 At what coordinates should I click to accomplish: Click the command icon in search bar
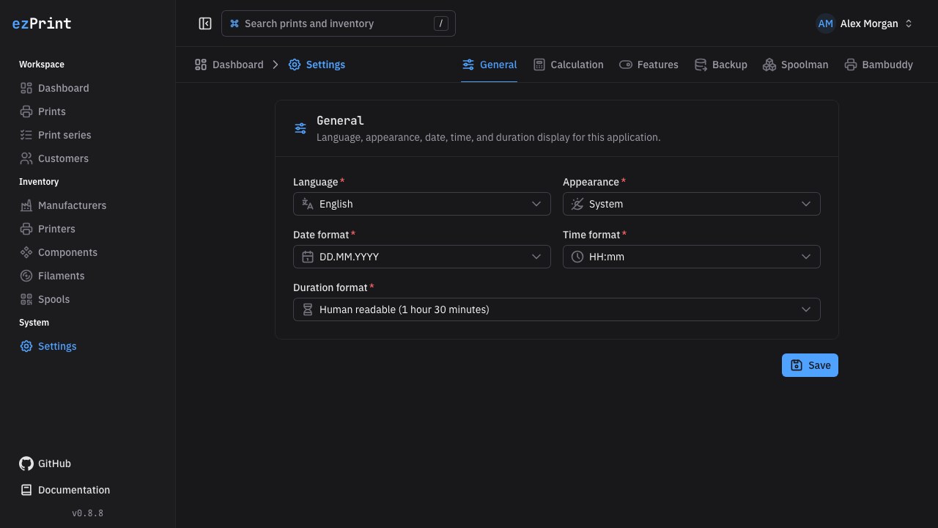(x=234, y=23)
